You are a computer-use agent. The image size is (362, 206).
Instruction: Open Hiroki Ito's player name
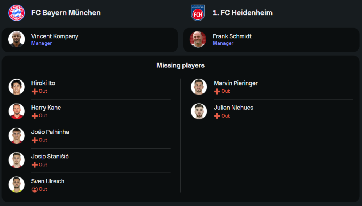pyautogui.click(x=43, y=83)
